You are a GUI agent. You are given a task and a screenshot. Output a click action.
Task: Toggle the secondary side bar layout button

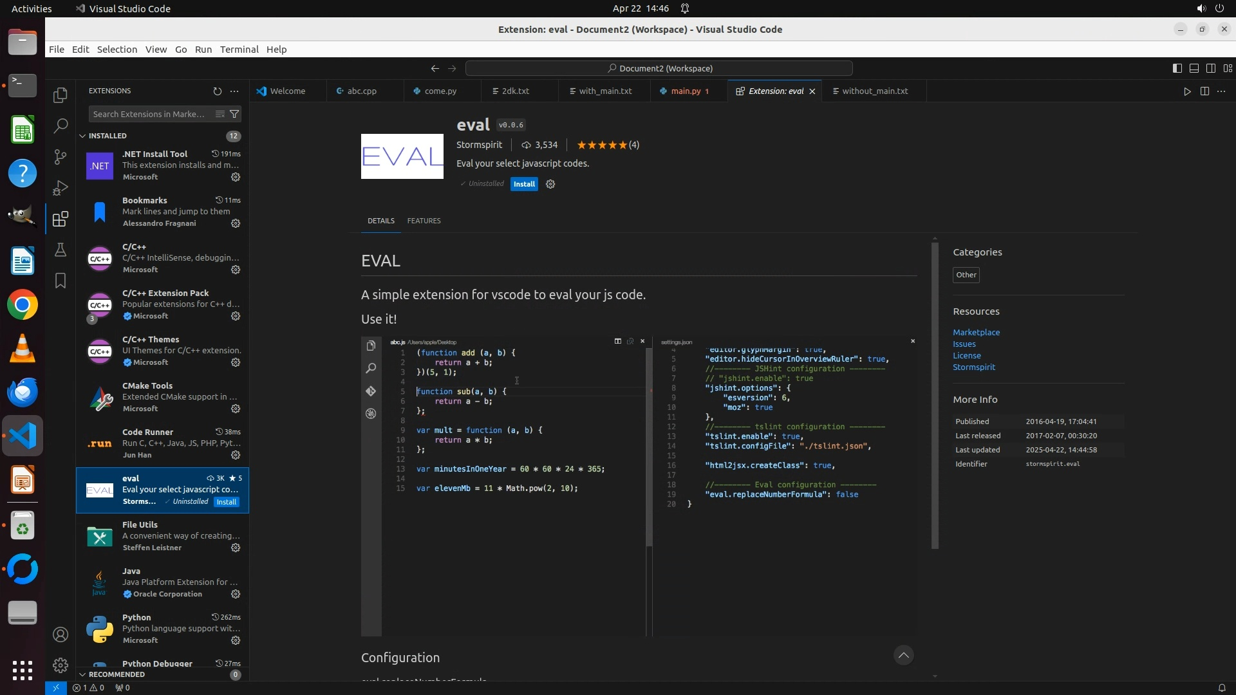coord(1210,68)
